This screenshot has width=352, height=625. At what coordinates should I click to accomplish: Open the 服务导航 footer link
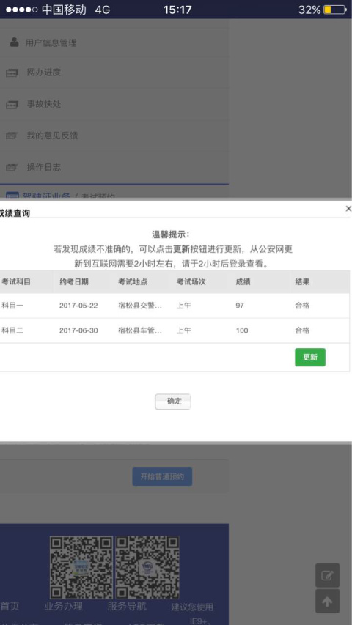click(x=127, y=606)
